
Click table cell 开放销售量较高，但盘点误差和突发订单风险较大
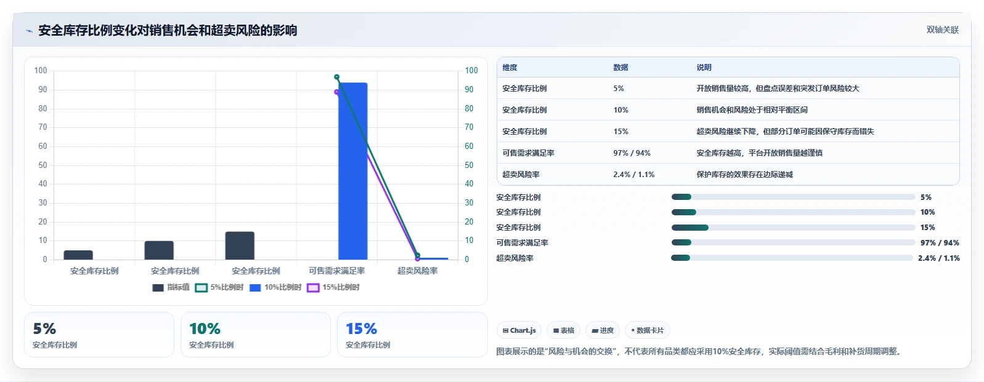pos(778,89)
